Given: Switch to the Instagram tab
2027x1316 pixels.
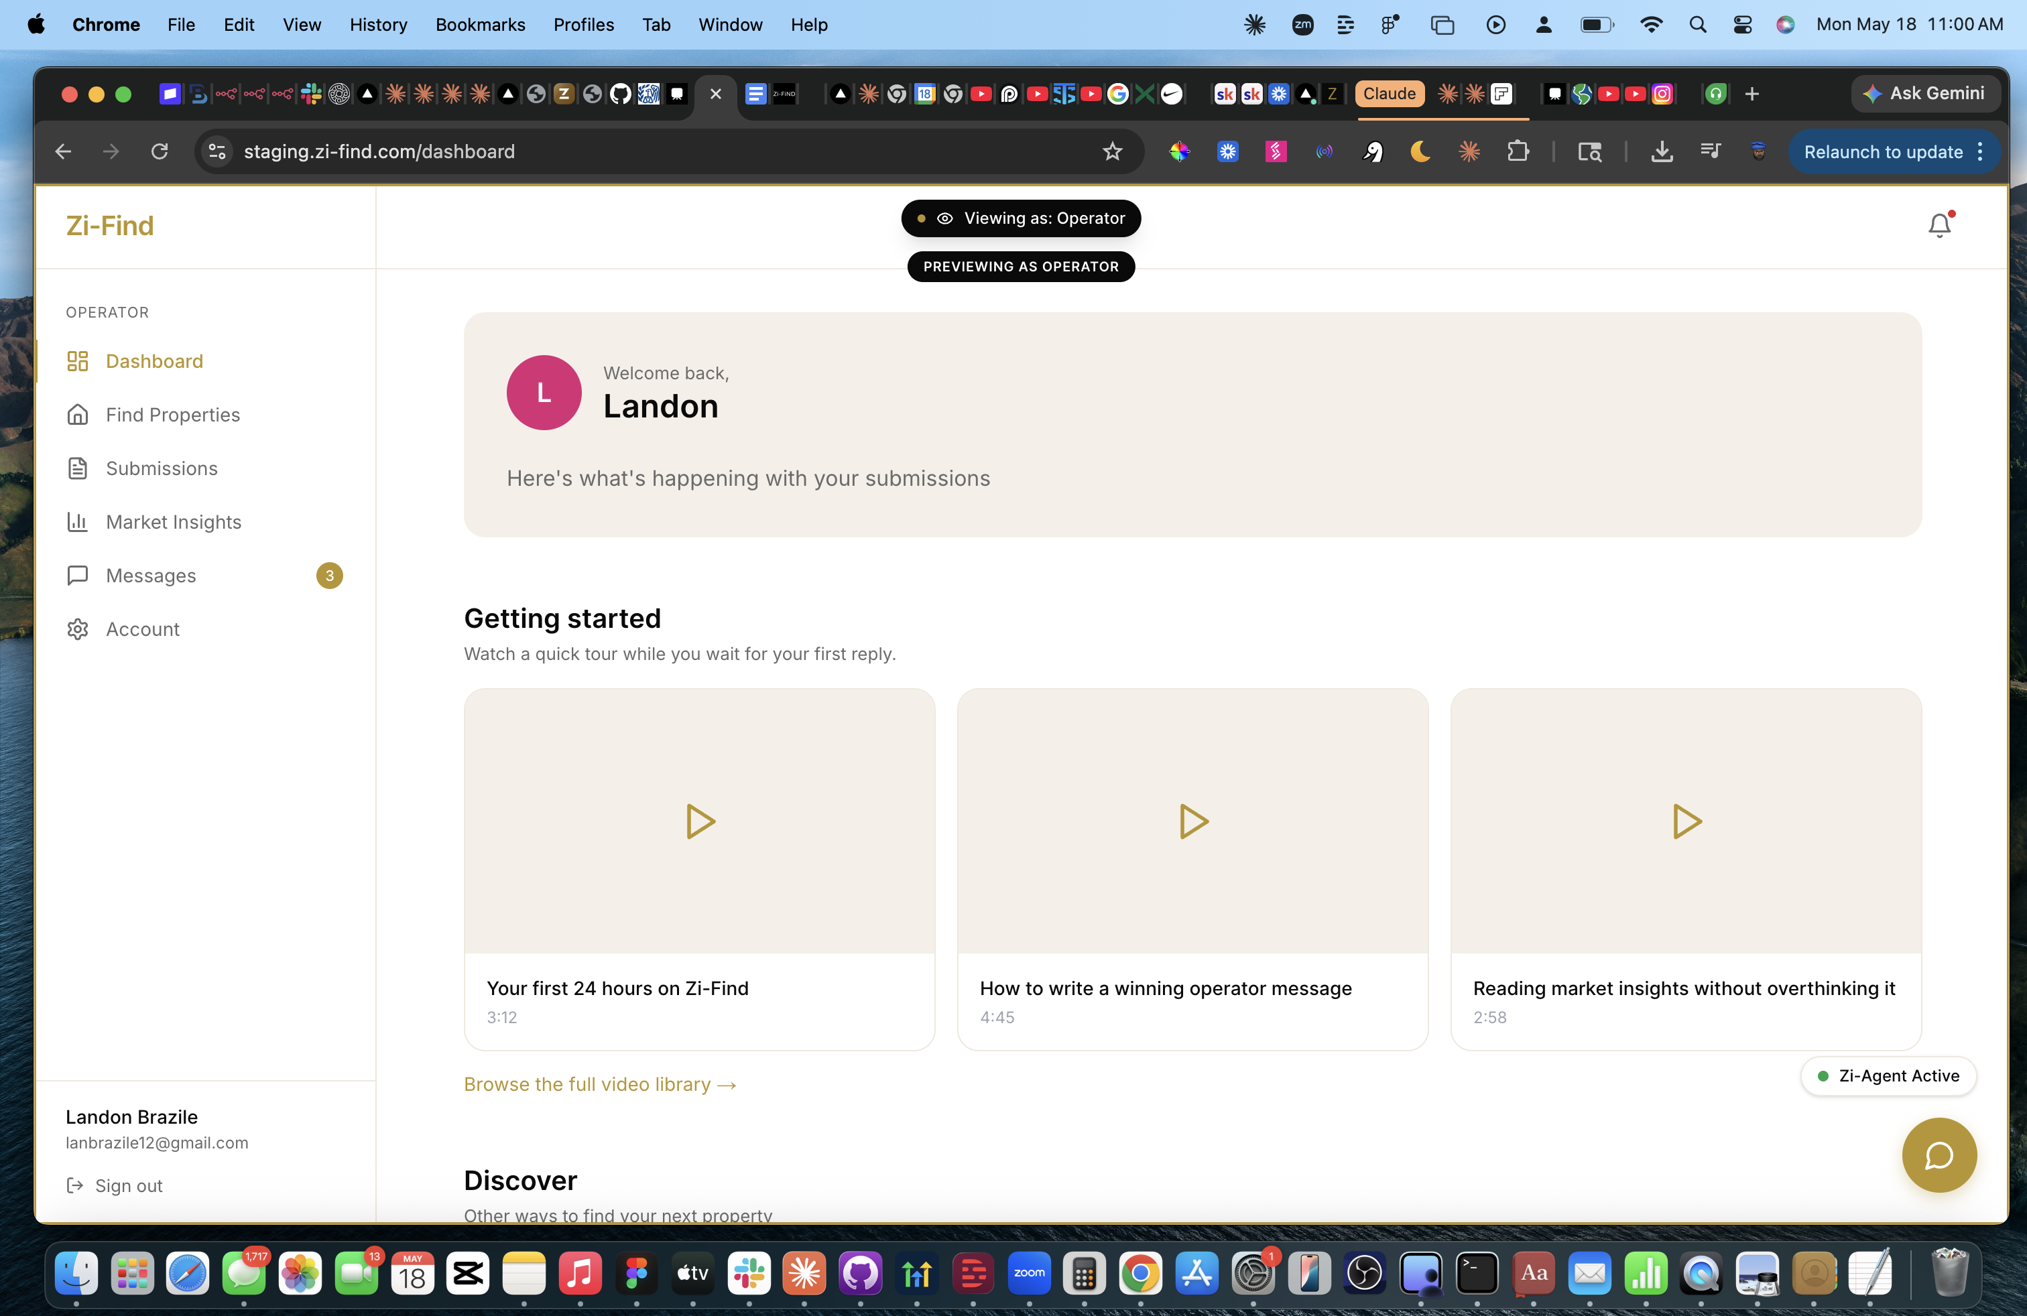Looking at the screenshot, I should click(1662, 94).
